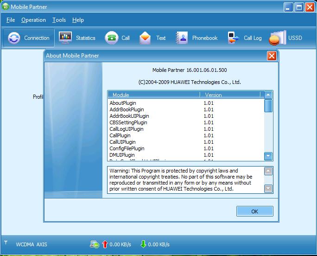Select the CallUIPlugin row
The height and width of the screenshot is (256, 317).
tap(186, 142)
